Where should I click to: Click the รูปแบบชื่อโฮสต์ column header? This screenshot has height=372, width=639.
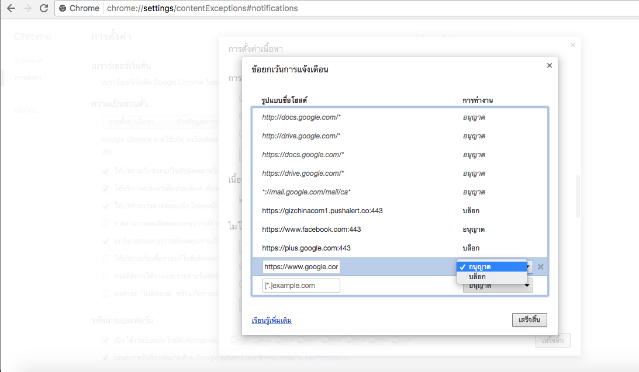(x=284, y=100)
